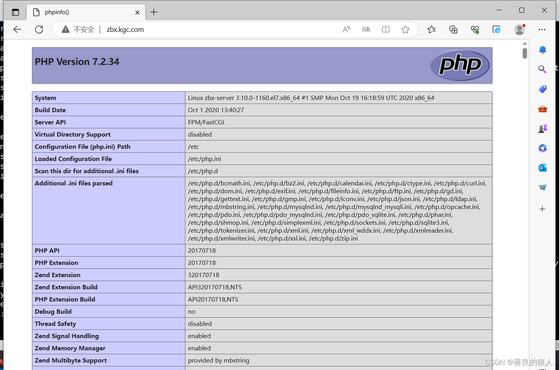Open sidebar games chess icon
The image size is (559, 370).
pos(542,128)
